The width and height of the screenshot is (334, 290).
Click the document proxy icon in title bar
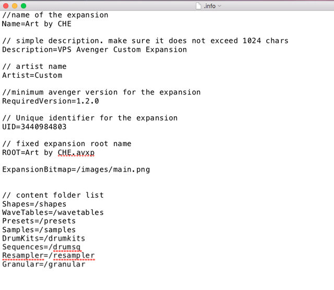[x=198, y=6]
